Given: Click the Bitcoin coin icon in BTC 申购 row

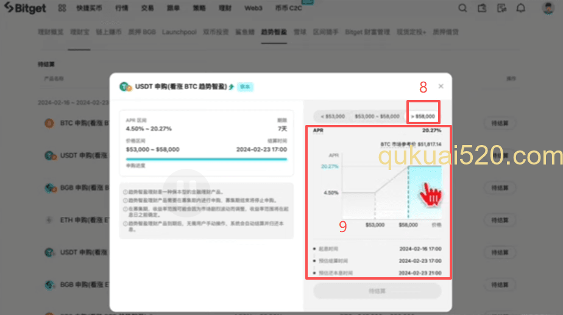Looking at the screenshot, I should (x=49, y=123).
